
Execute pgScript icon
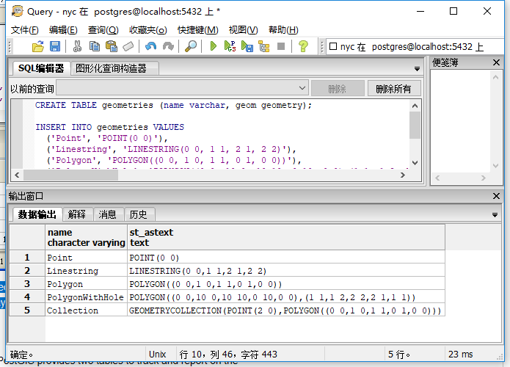[x=230, y=46]
